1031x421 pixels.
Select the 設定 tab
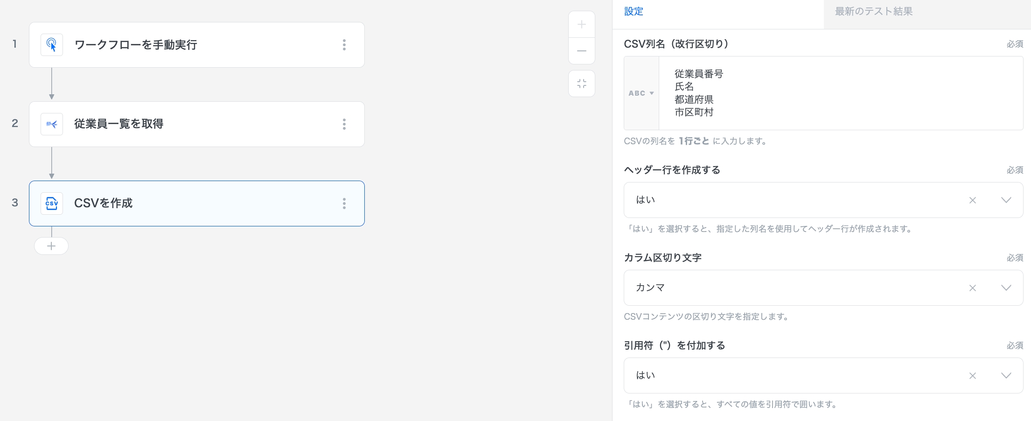pyautogui.click(x=634, y=12)
